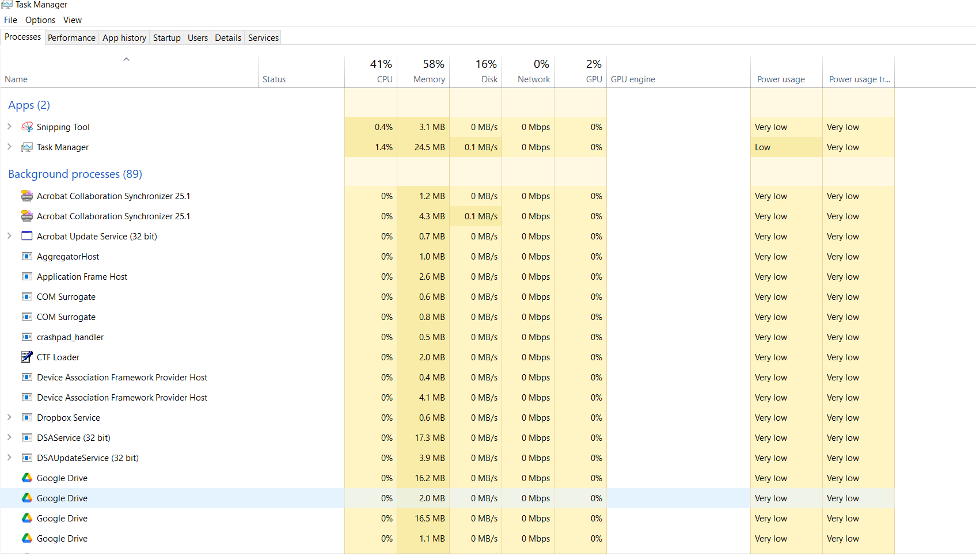This screenshot has height=560, width=976.
Task: Select the "Application Frame Host" process name
Action: coord(82,277)
